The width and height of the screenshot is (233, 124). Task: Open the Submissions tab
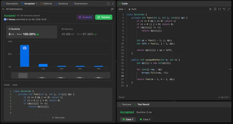point(79,3)
